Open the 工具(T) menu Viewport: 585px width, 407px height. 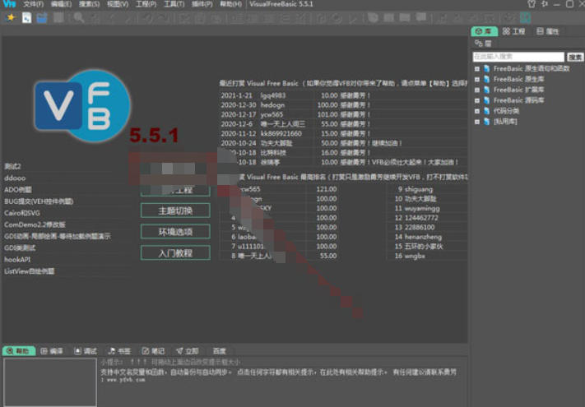tap(174, 4)
